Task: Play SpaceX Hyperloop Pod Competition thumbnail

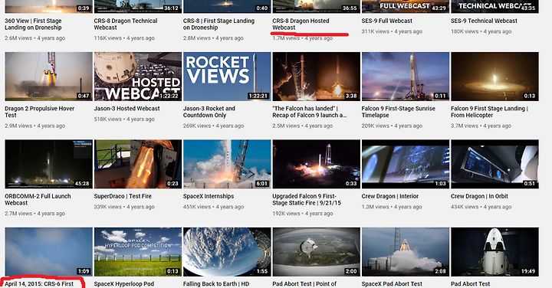Action: [138, 252]
